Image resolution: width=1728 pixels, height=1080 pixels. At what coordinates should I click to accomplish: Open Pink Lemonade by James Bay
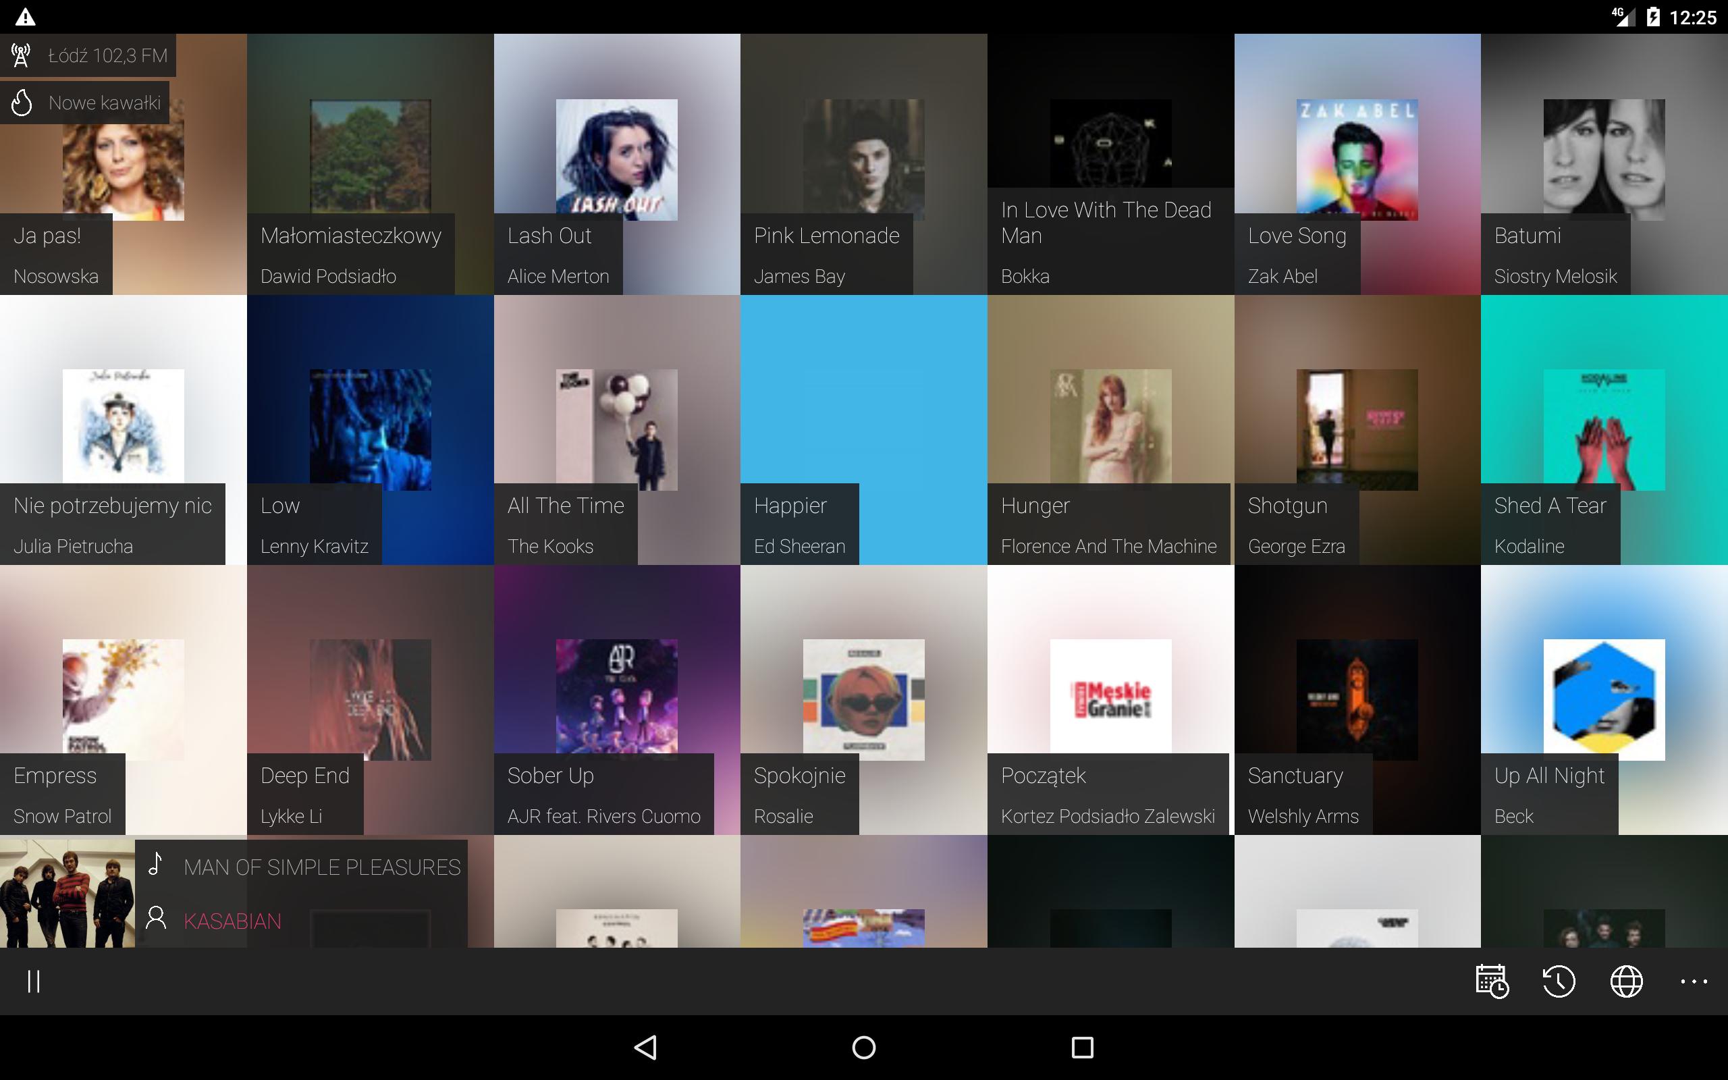pos(864,164)
